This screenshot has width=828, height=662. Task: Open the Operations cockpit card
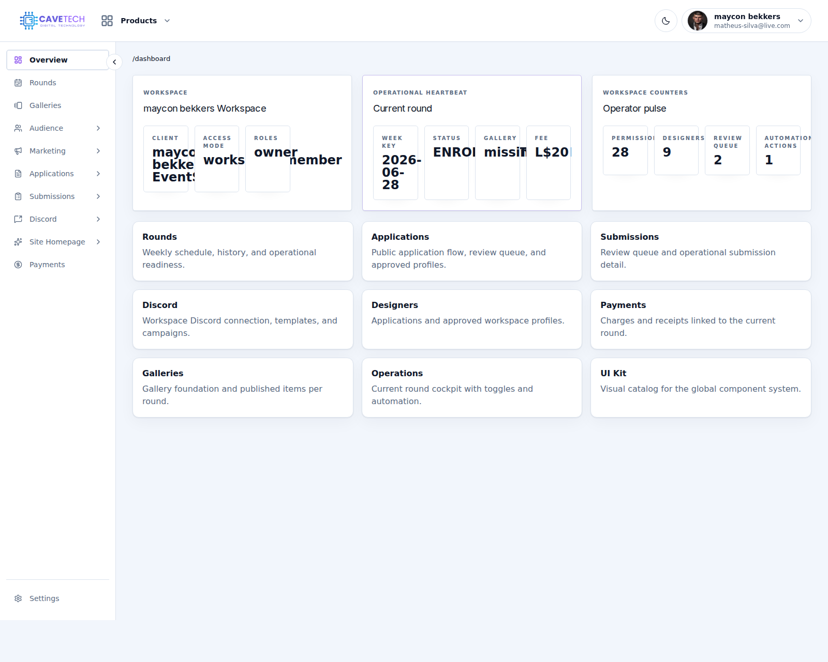472,388
